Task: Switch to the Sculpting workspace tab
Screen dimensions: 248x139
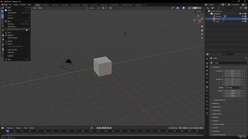Action: pos(55,5)
